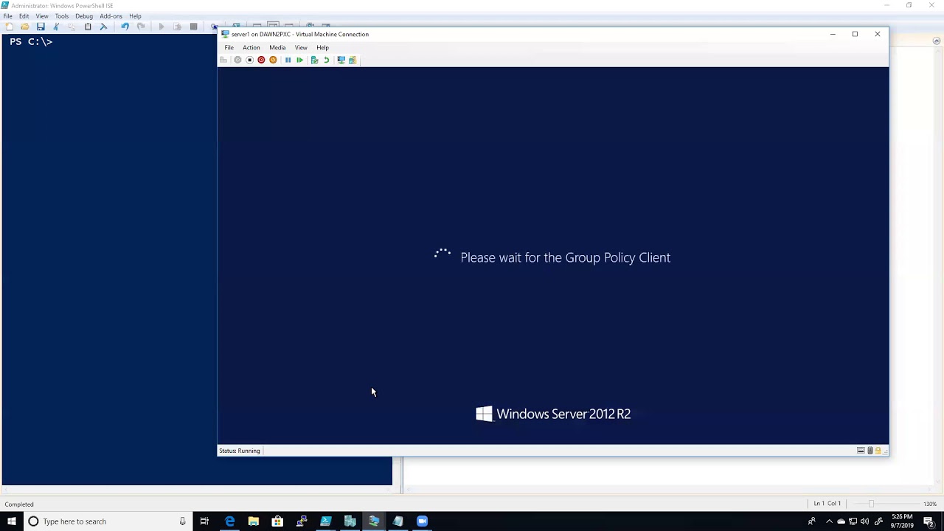
Task: Open Microsoft Store from the taskbar
Action: (x=277, y=521)
